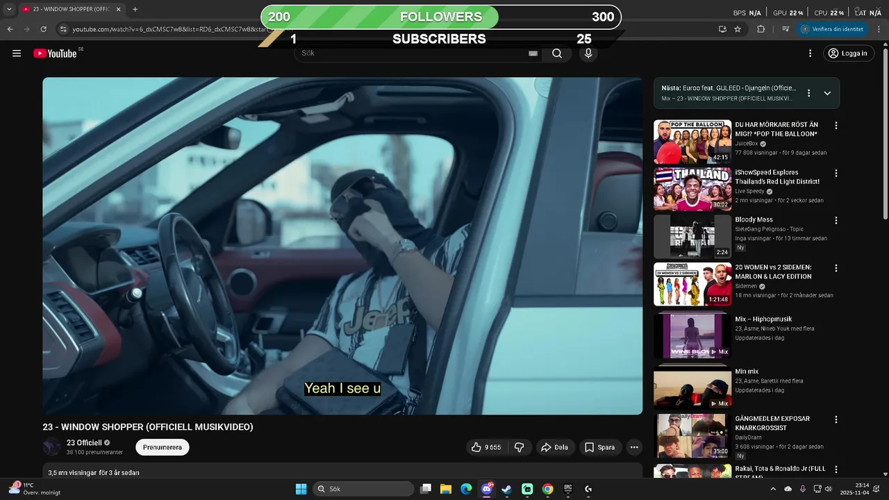The width and height of the screenshot is (889, 500).
Task: Open the YouTube hamburger guide menu
Action: [x=17, y=53]
